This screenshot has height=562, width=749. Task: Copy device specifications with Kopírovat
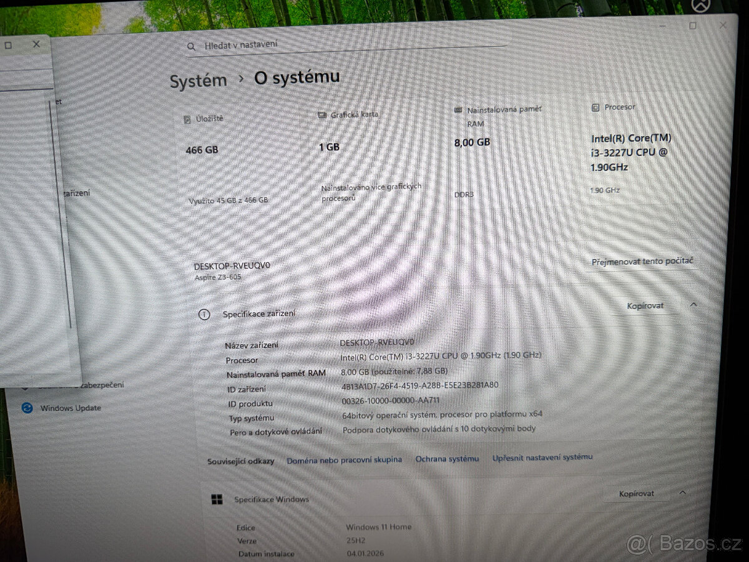point(645,305)
